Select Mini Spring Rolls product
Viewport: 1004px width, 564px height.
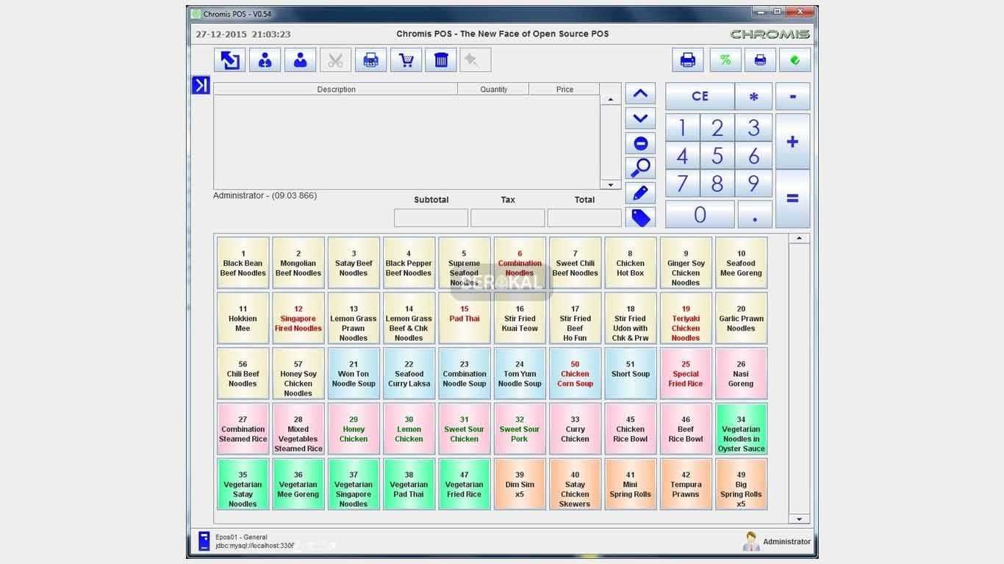(631, 485)
